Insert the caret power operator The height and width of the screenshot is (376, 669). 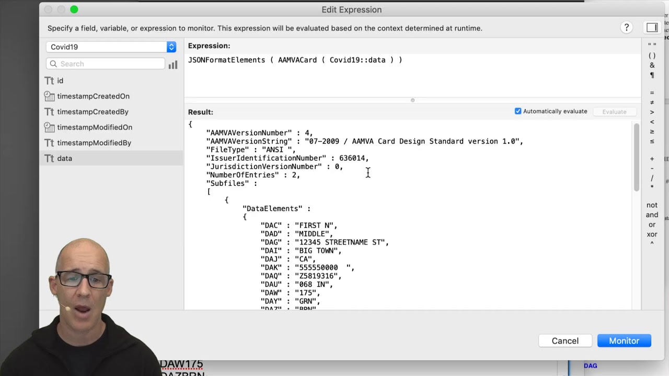tap(652, 244)
